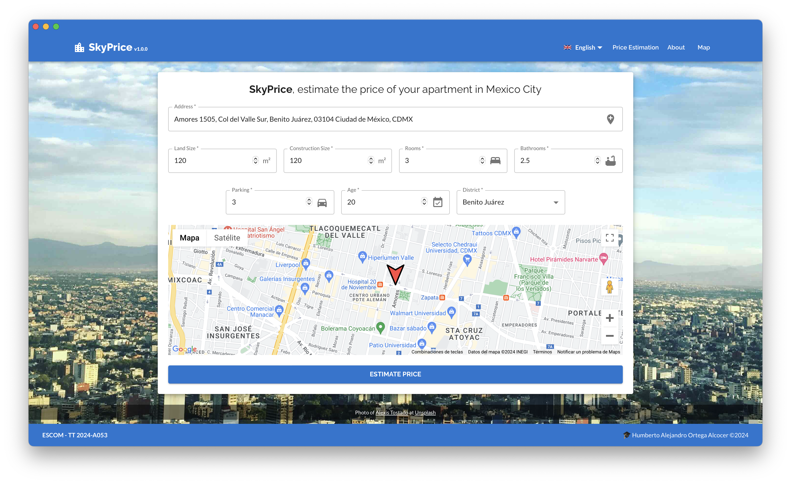
Task: Click the Mapa map view toggle
Action: point(189,237)
